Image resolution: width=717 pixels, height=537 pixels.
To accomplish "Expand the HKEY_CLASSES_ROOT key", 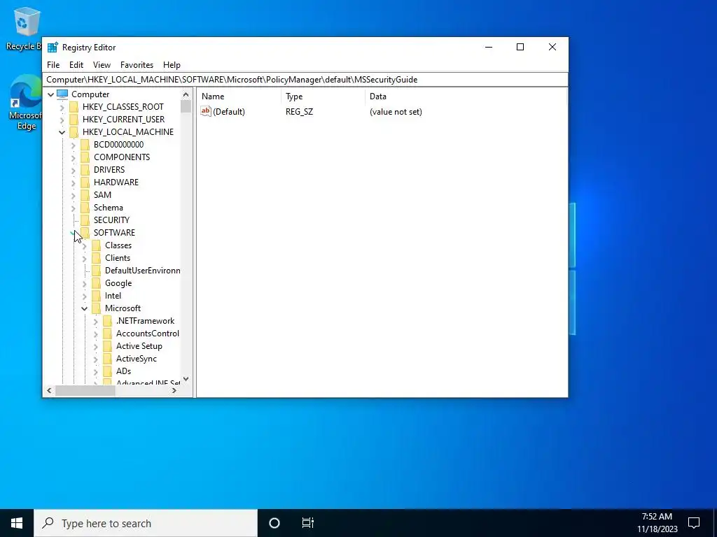I will (x=62, y=107).
